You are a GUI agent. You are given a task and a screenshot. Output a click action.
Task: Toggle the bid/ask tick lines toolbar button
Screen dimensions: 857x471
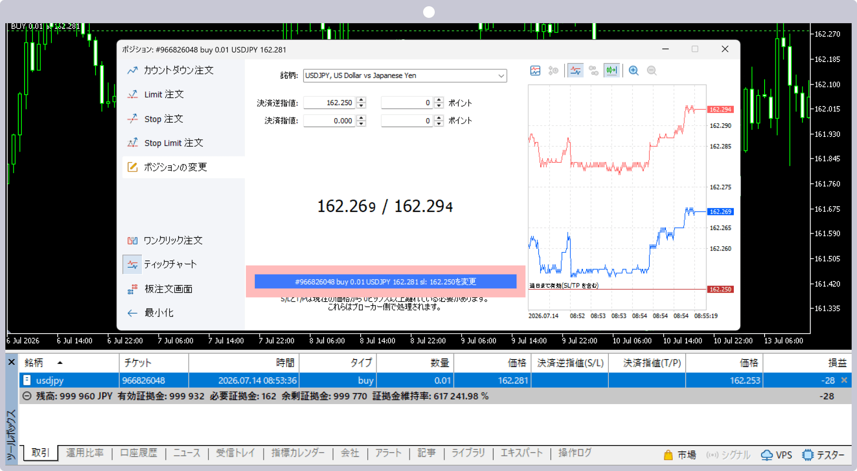[x=576, y=70]
